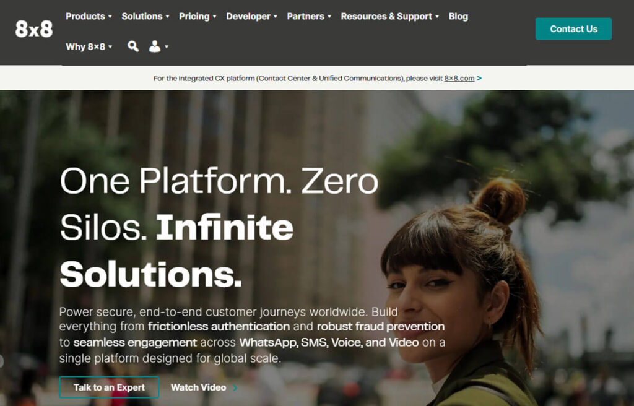The image size is (634, 406).
Task: Expand the Products dropdown menu
Action: tap(89, 17)
